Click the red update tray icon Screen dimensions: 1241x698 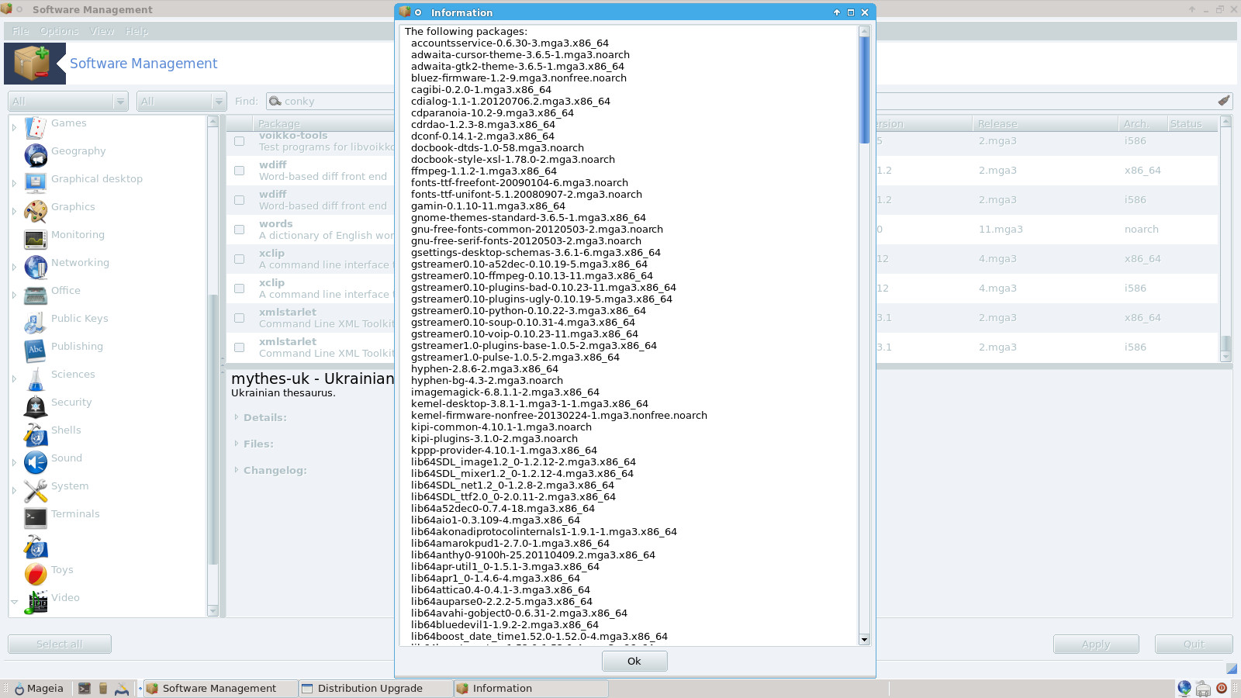(x=1222, y=688)
